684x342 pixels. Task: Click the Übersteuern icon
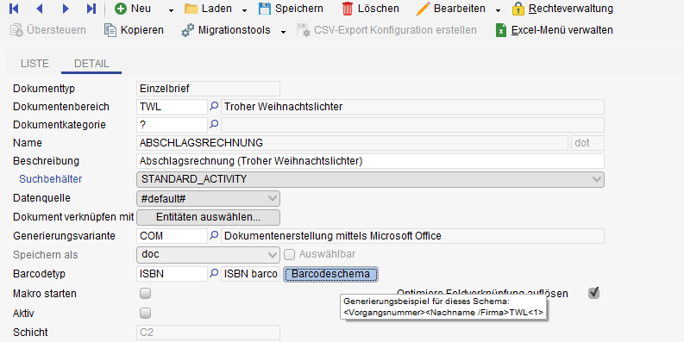click(16, 30)
